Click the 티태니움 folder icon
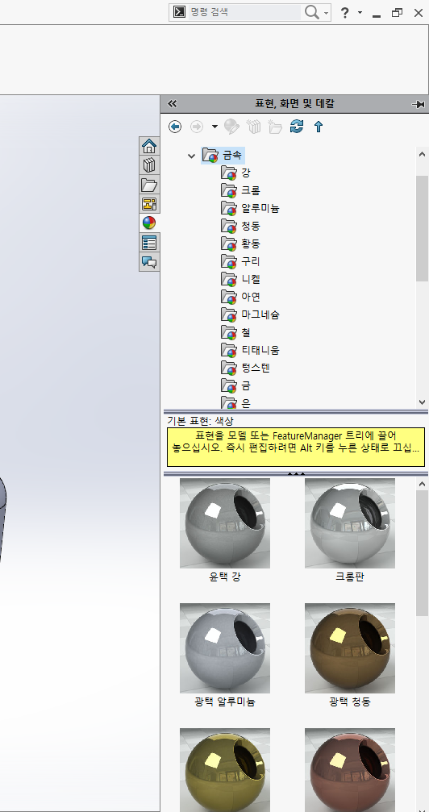429x812 pixels. pos(229,350)
